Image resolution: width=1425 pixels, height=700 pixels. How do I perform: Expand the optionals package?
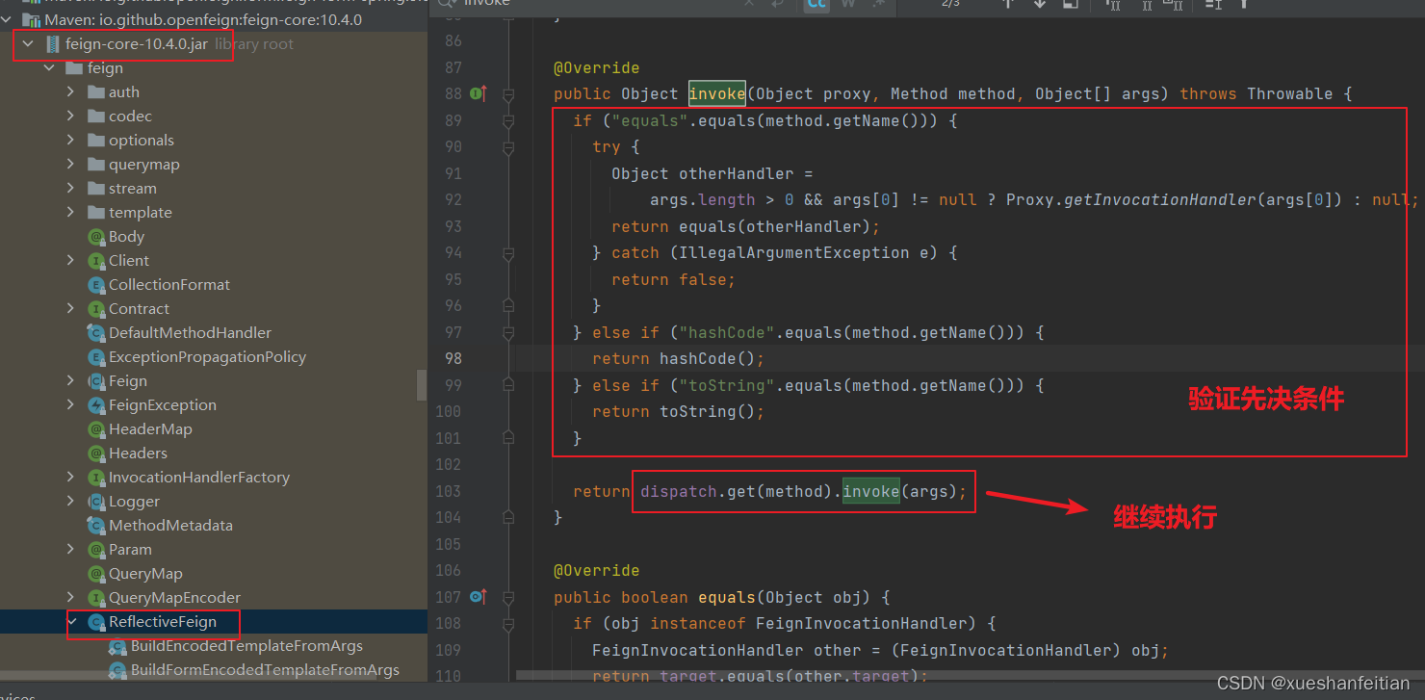coord(70,141)
